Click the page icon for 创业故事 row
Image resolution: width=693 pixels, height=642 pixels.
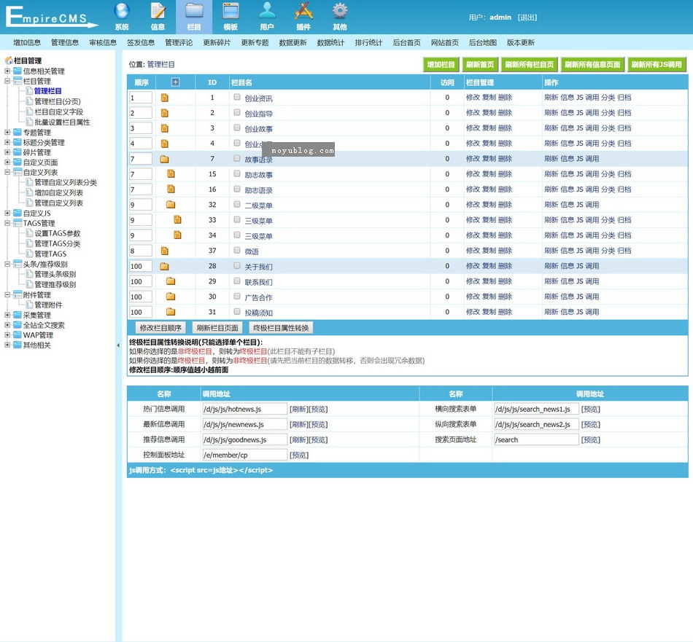tap(164, 128)
